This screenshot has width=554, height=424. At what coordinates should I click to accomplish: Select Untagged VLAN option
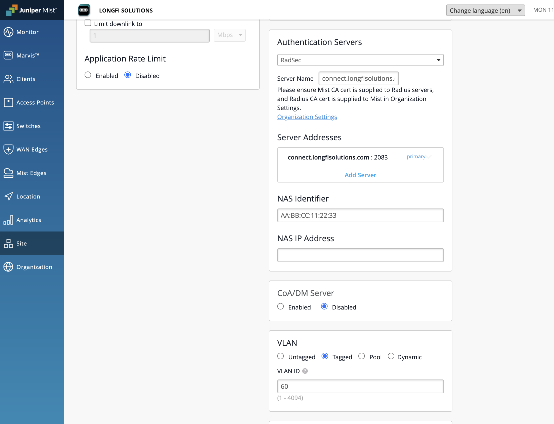(281, 356)
